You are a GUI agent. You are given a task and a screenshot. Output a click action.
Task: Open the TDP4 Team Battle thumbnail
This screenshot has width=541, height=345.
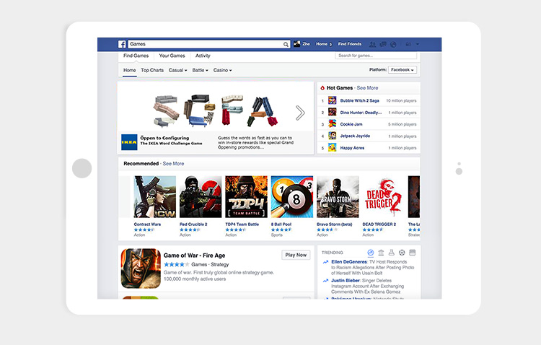pos(247,197)
